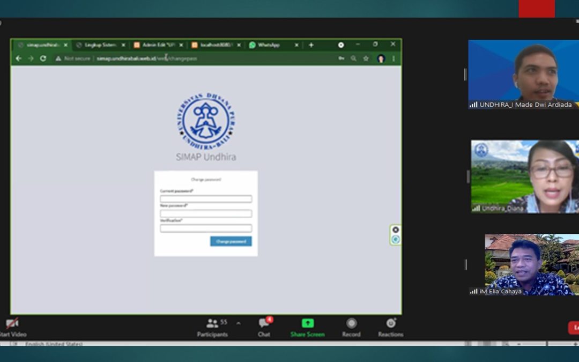Viewport: 579px width, 362px height.
Task: Close the WhatsApp tab
Action: (x=296, y=45)
